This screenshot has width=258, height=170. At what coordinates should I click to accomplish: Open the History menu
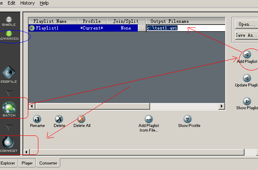pyautogui.click(x=27, y=3)
